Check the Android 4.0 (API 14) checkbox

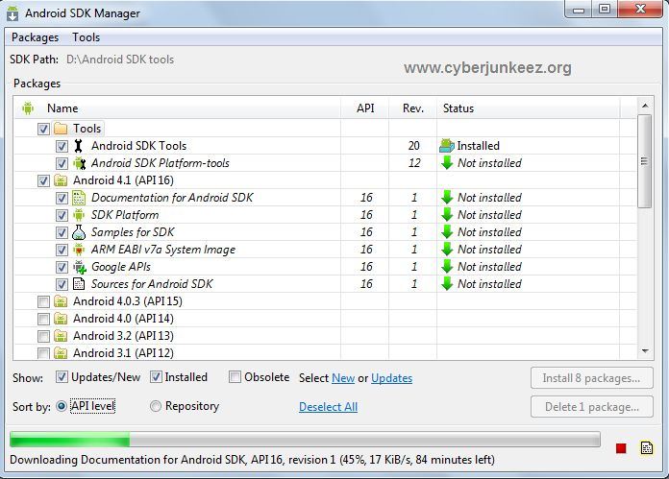point(43,320)
